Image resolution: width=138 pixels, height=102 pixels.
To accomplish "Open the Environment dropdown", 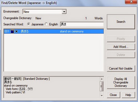I will (64, 12).
